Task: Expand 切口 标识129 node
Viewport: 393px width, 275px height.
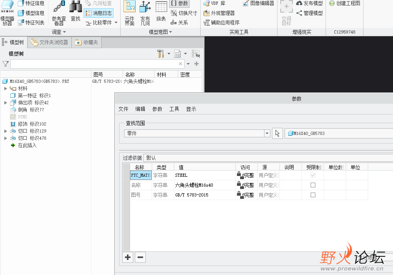Action: pos(6,131)
